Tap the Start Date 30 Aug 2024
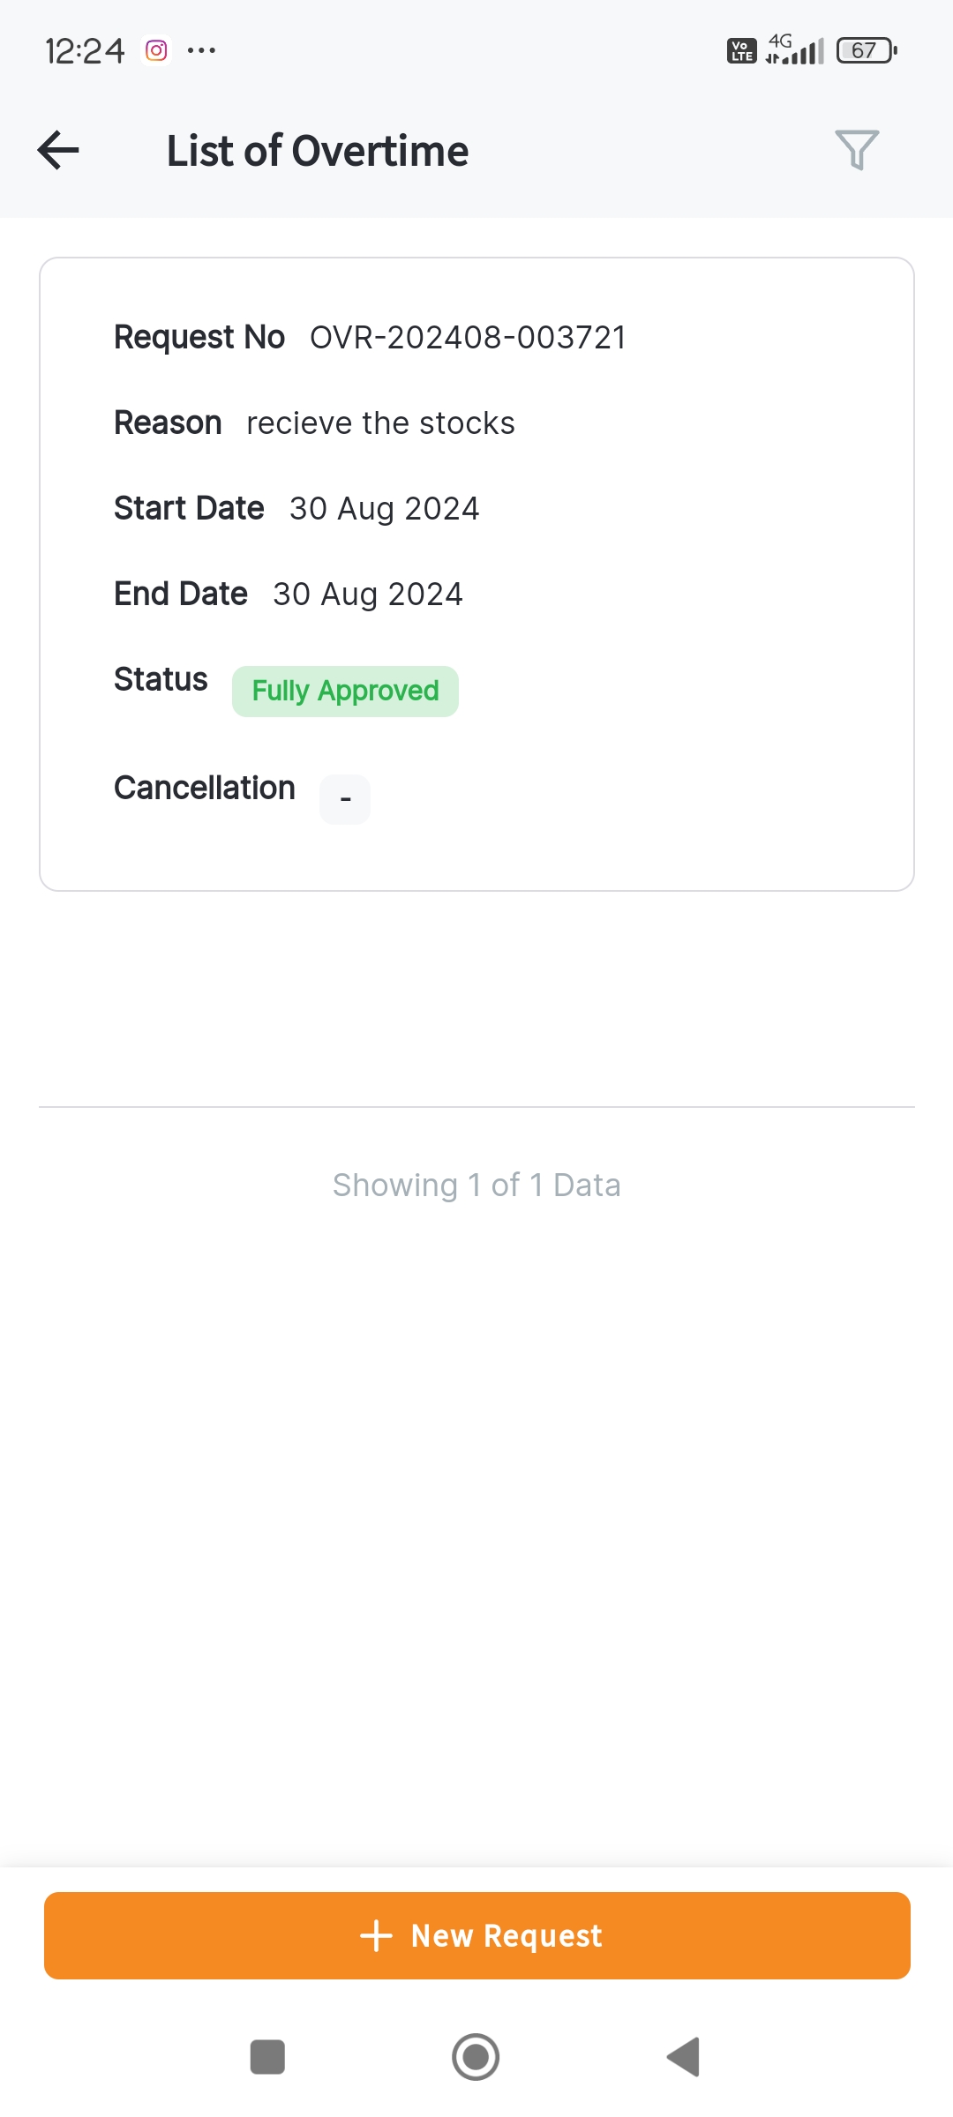953x2117 pixels. pos(384,509)
